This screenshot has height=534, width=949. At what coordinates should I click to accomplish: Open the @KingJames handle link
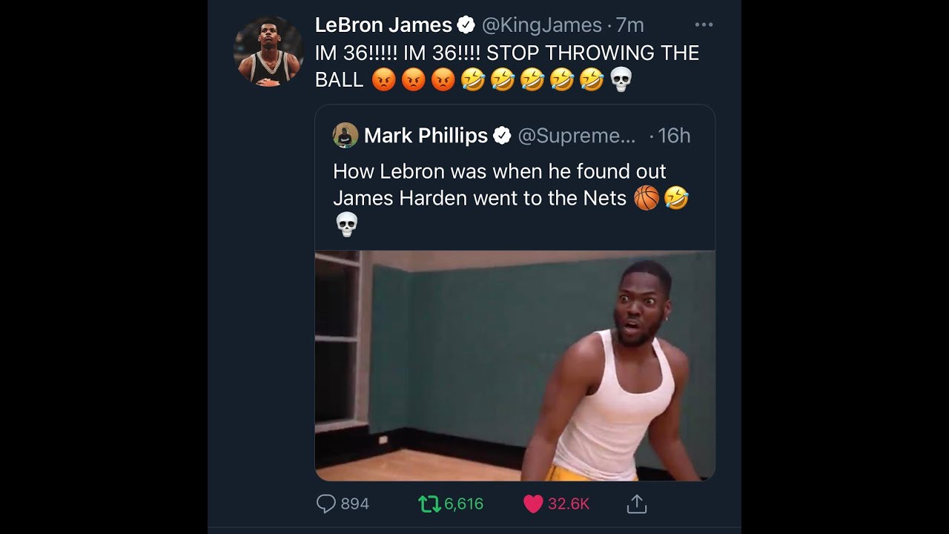(542, 25)
